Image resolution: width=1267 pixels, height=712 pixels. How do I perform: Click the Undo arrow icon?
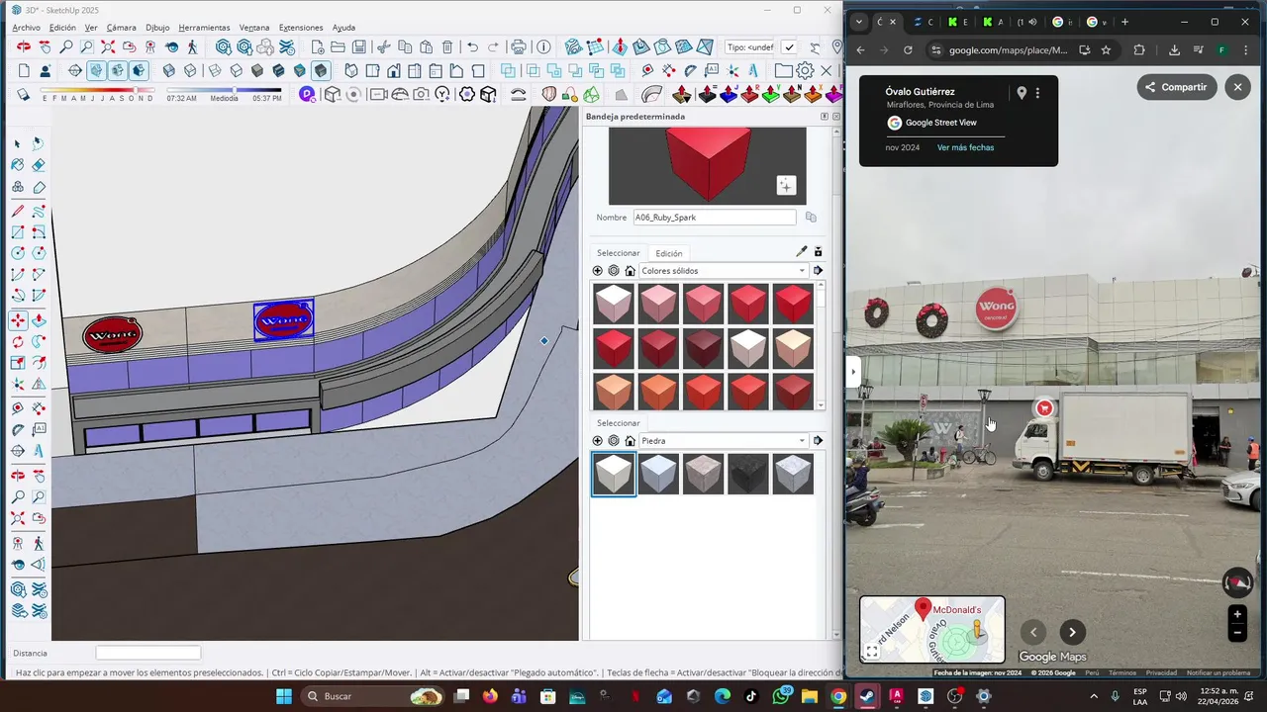click(x=473, y=46)
